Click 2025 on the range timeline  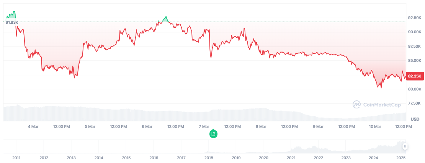400,157
